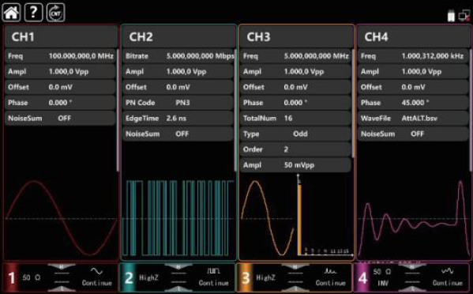Click the upper limit H marker in channel 1 bar

62,266
